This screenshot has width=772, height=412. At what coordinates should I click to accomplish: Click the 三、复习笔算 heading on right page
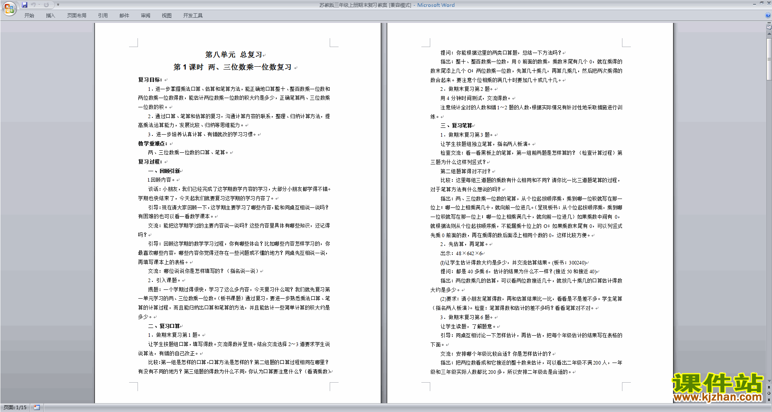(x=456, y=125)
